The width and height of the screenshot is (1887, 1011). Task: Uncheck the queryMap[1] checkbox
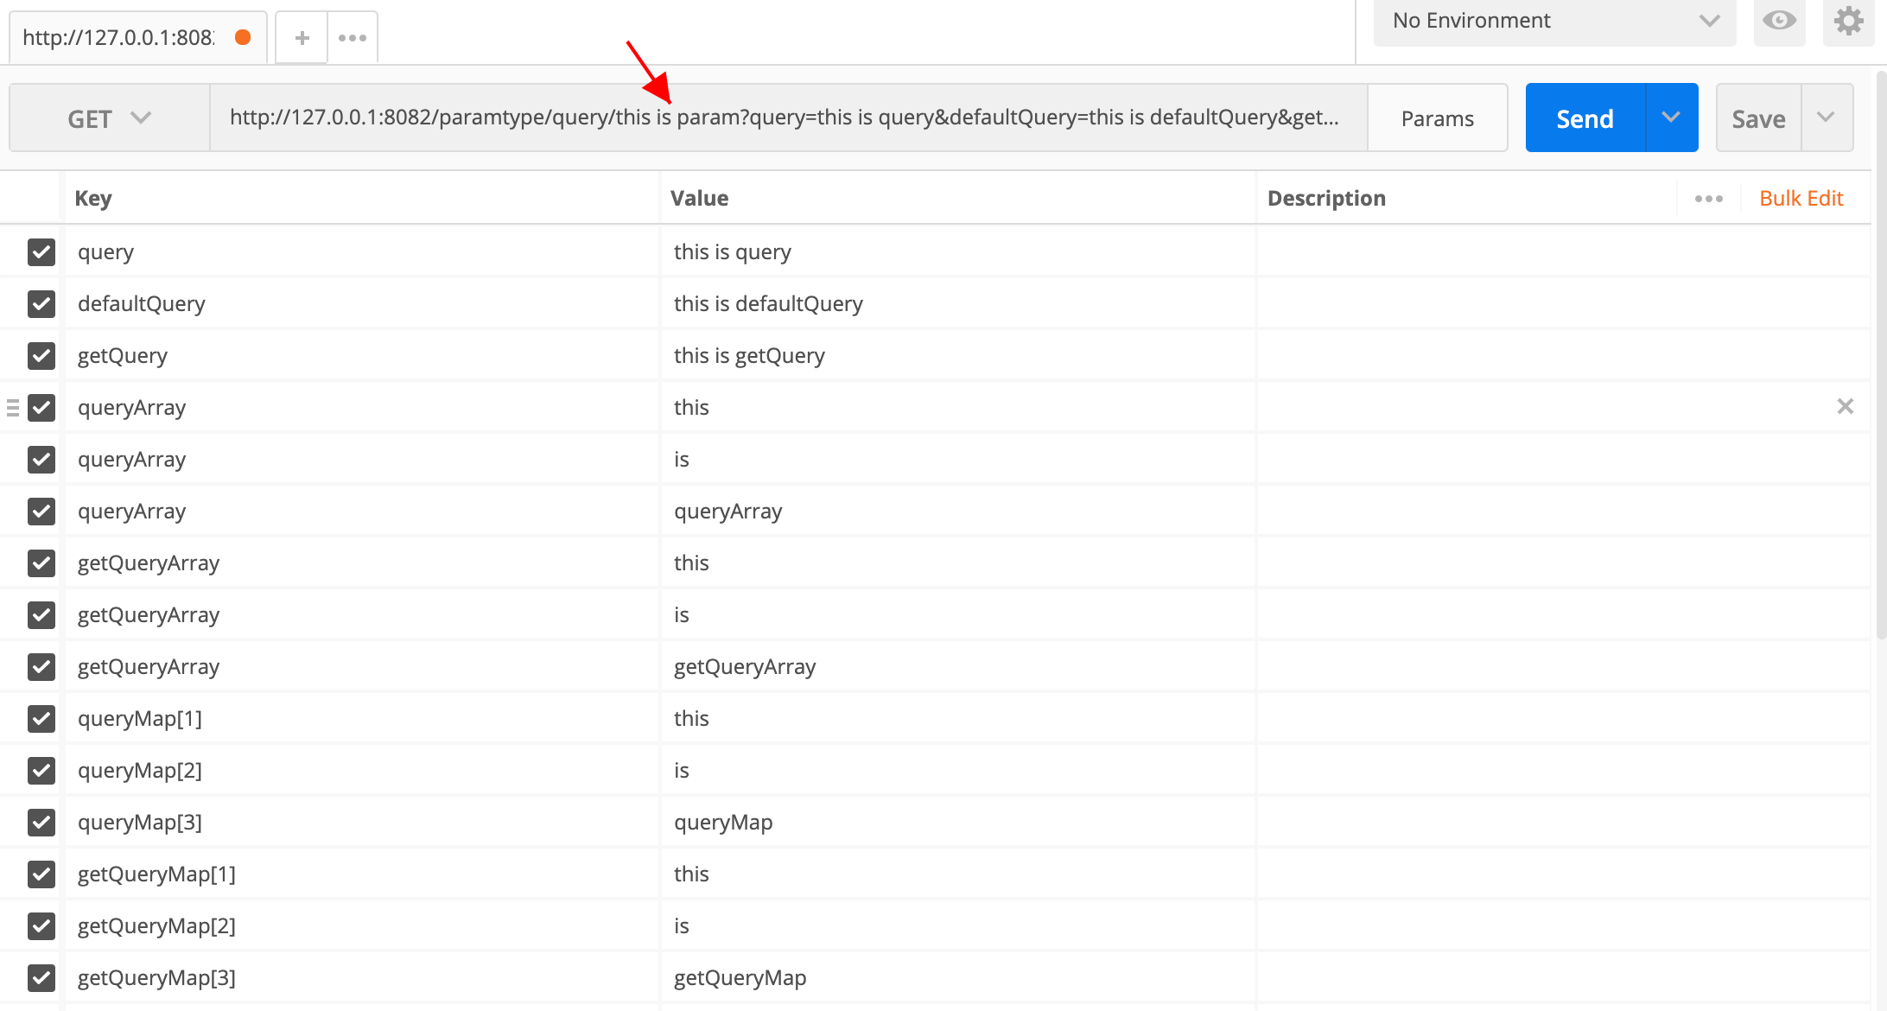coord(41,718)
